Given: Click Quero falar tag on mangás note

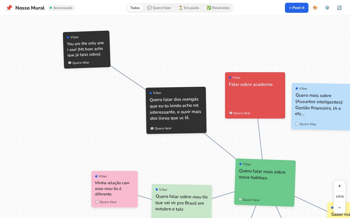Looking at the screenshot, I should (x=161, y=128).
